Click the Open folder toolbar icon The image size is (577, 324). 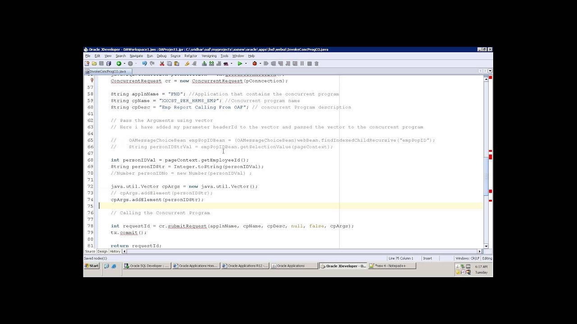pos(94,63)
